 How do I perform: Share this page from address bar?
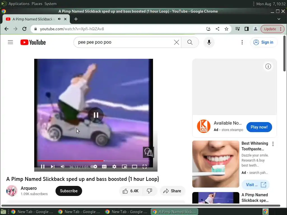pos(217,29)
